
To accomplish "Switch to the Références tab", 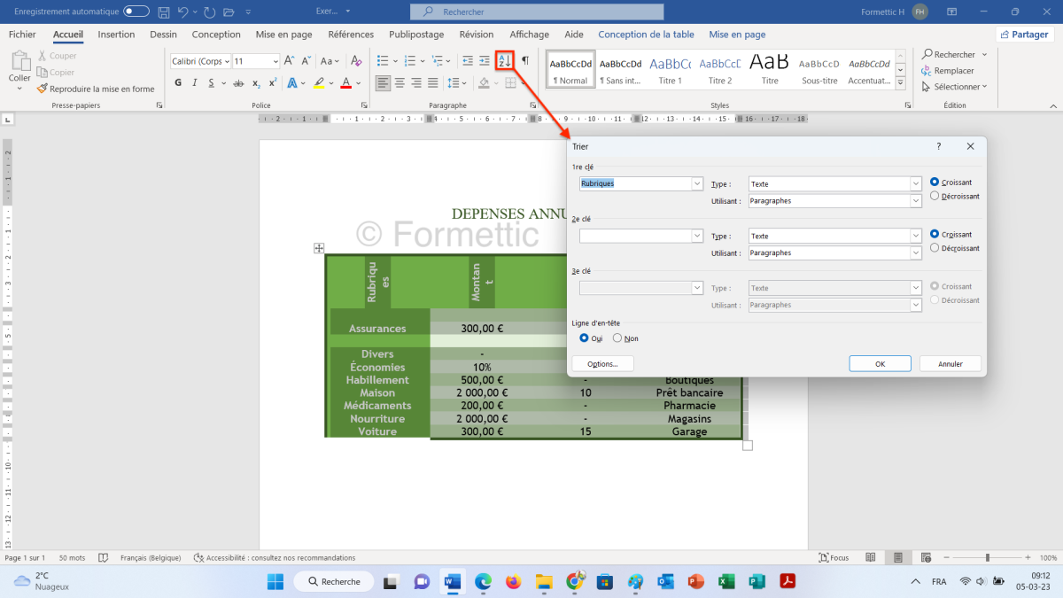I will click(x=351, y=35).
